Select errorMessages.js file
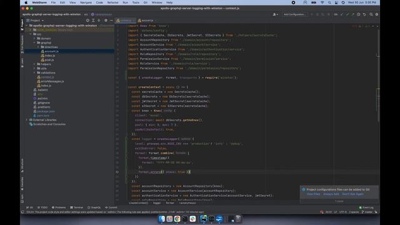 click(x=51, y=81)
